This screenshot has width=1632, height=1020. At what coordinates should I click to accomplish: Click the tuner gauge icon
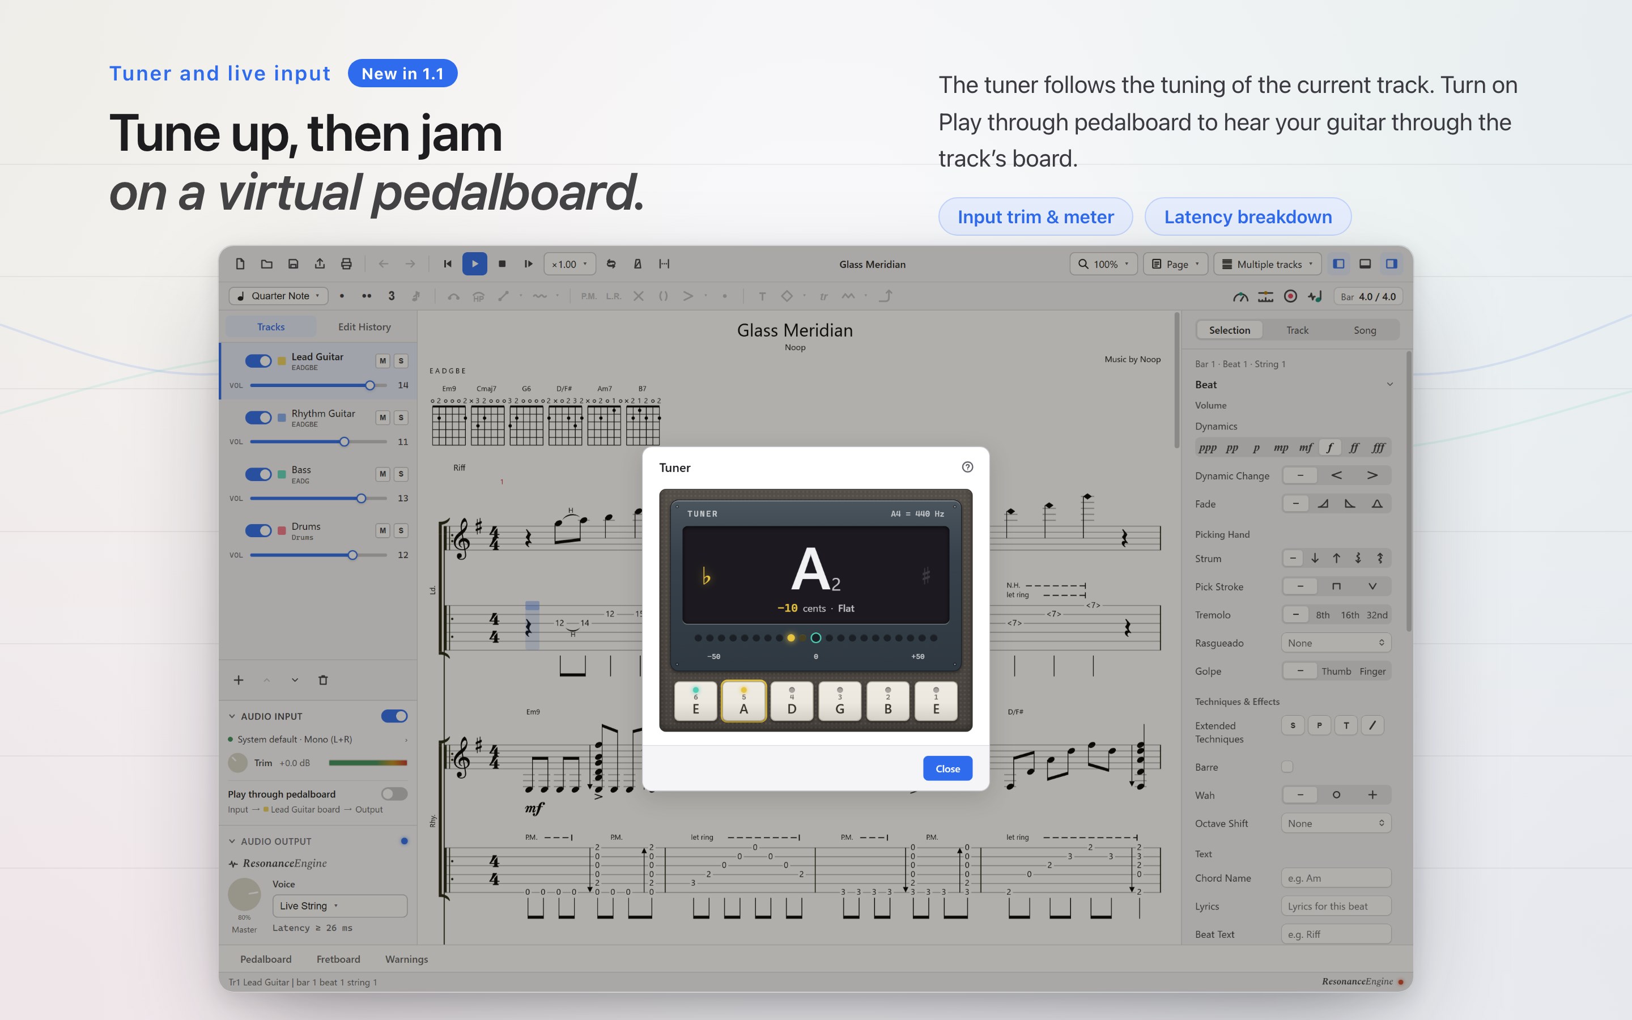[1240, 296]
